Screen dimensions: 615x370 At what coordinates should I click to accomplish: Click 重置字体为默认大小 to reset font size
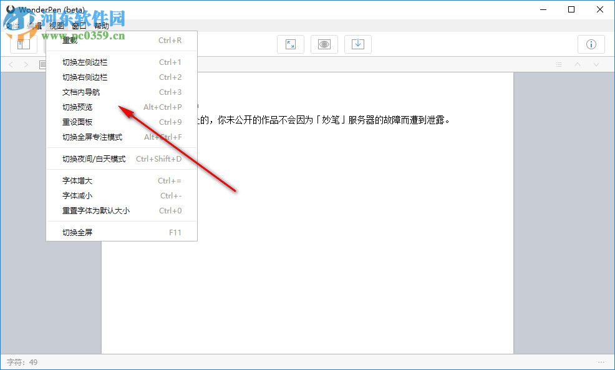point(94,210)
